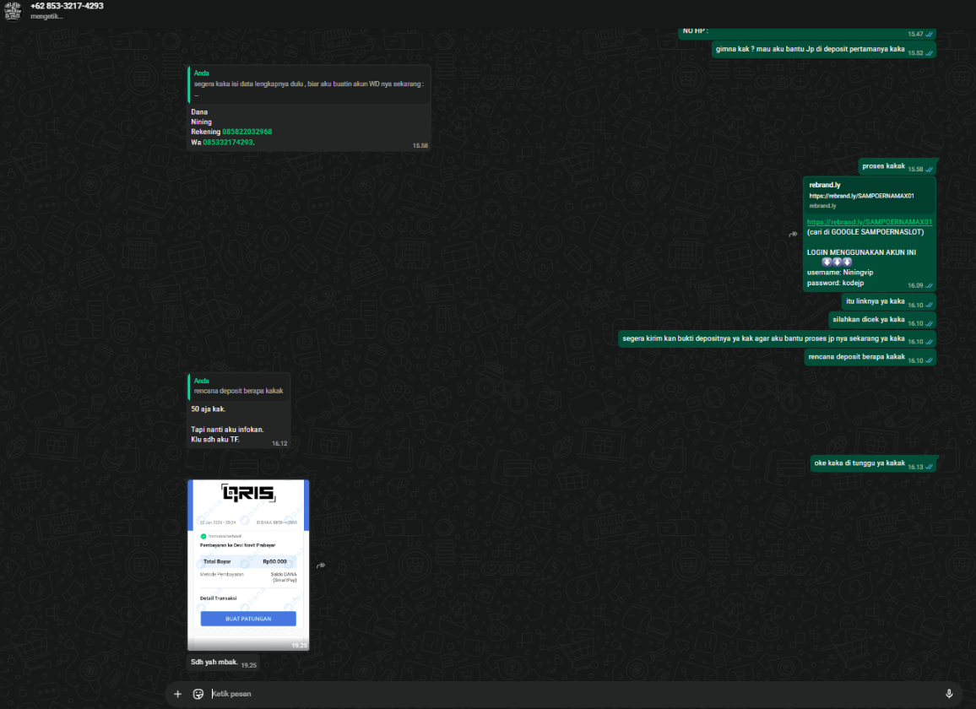Click "(cari di GOOGLE SAMPOERNASLOT)" text
976x709 pixels.
pyautogui.click(x=865, y=232)
